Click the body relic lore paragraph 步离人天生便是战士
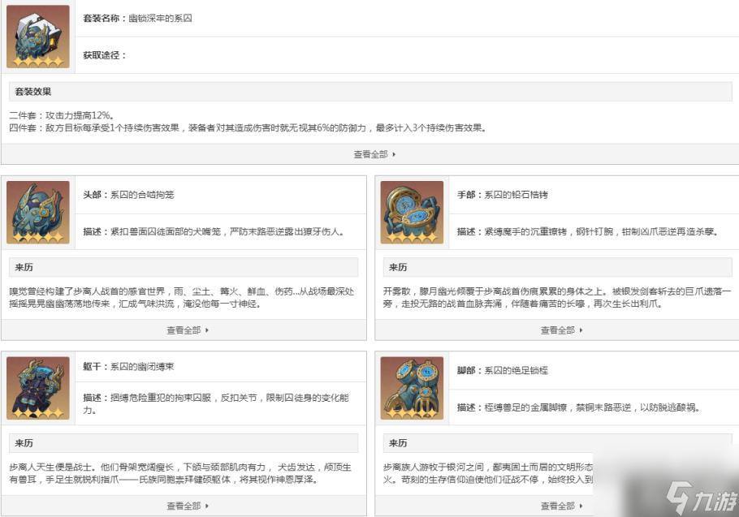 click(180, 473)
